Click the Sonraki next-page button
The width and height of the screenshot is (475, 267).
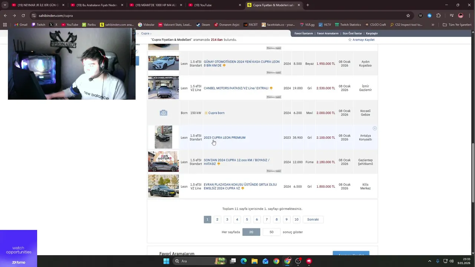click(313, 220)
